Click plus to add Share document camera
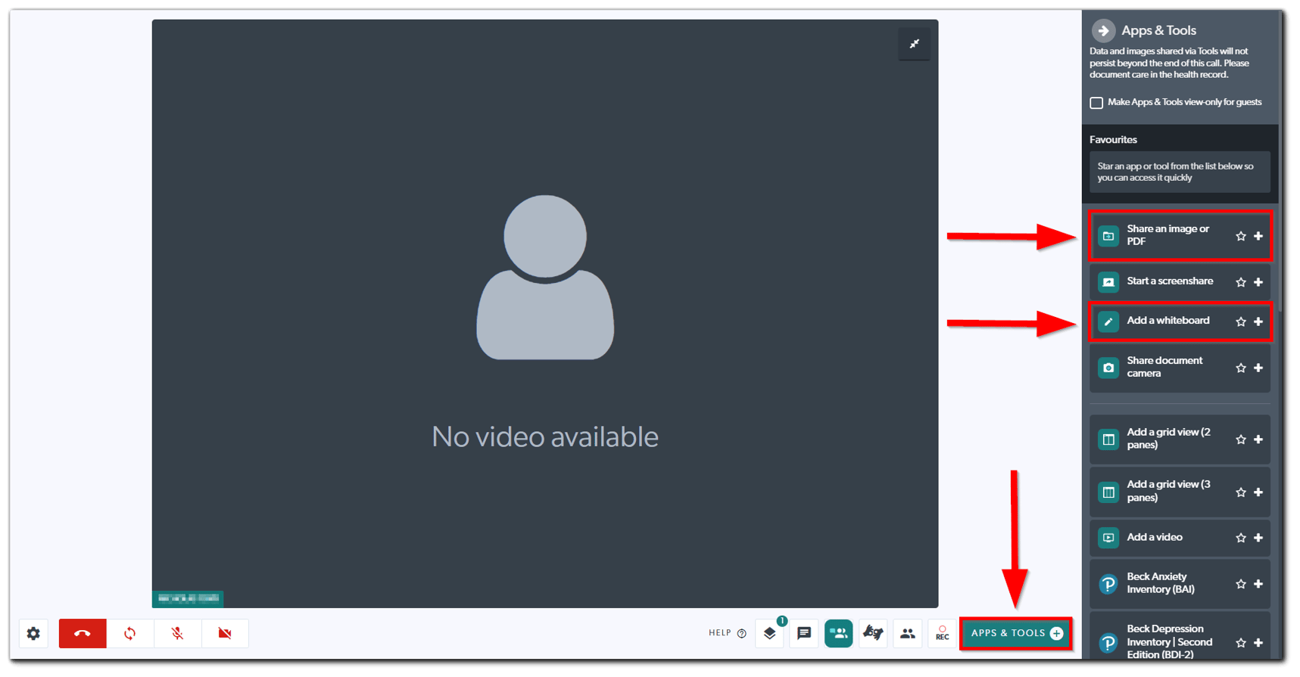Image resolution: width=1300 pixels, height=677 pixels. (x=1258, y=368)
